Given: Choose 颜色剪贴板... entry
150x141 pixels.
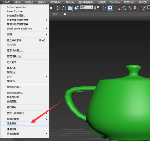Looking at the screenshot, I should point(25,97).
